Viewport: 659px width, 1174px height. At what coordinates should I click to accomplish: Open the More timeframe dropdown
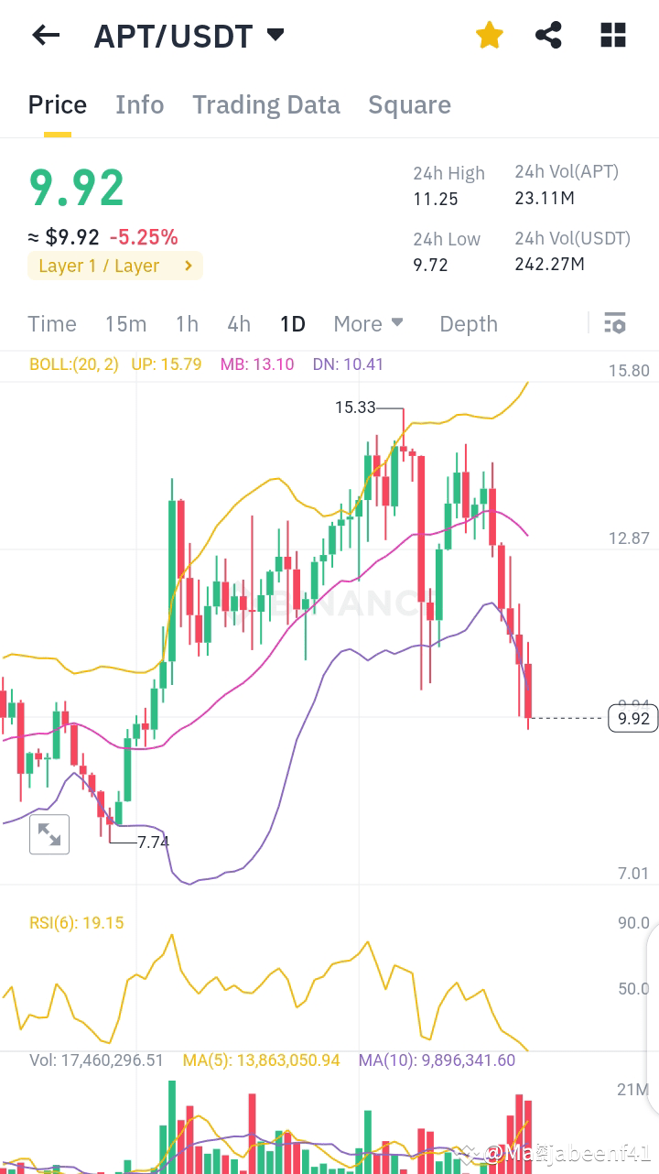[367, 323]
